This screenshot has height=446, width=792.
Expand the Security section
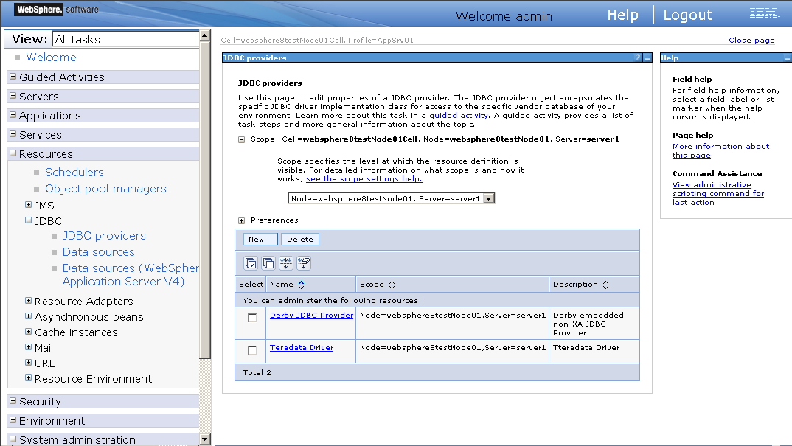tap(13, 401)
